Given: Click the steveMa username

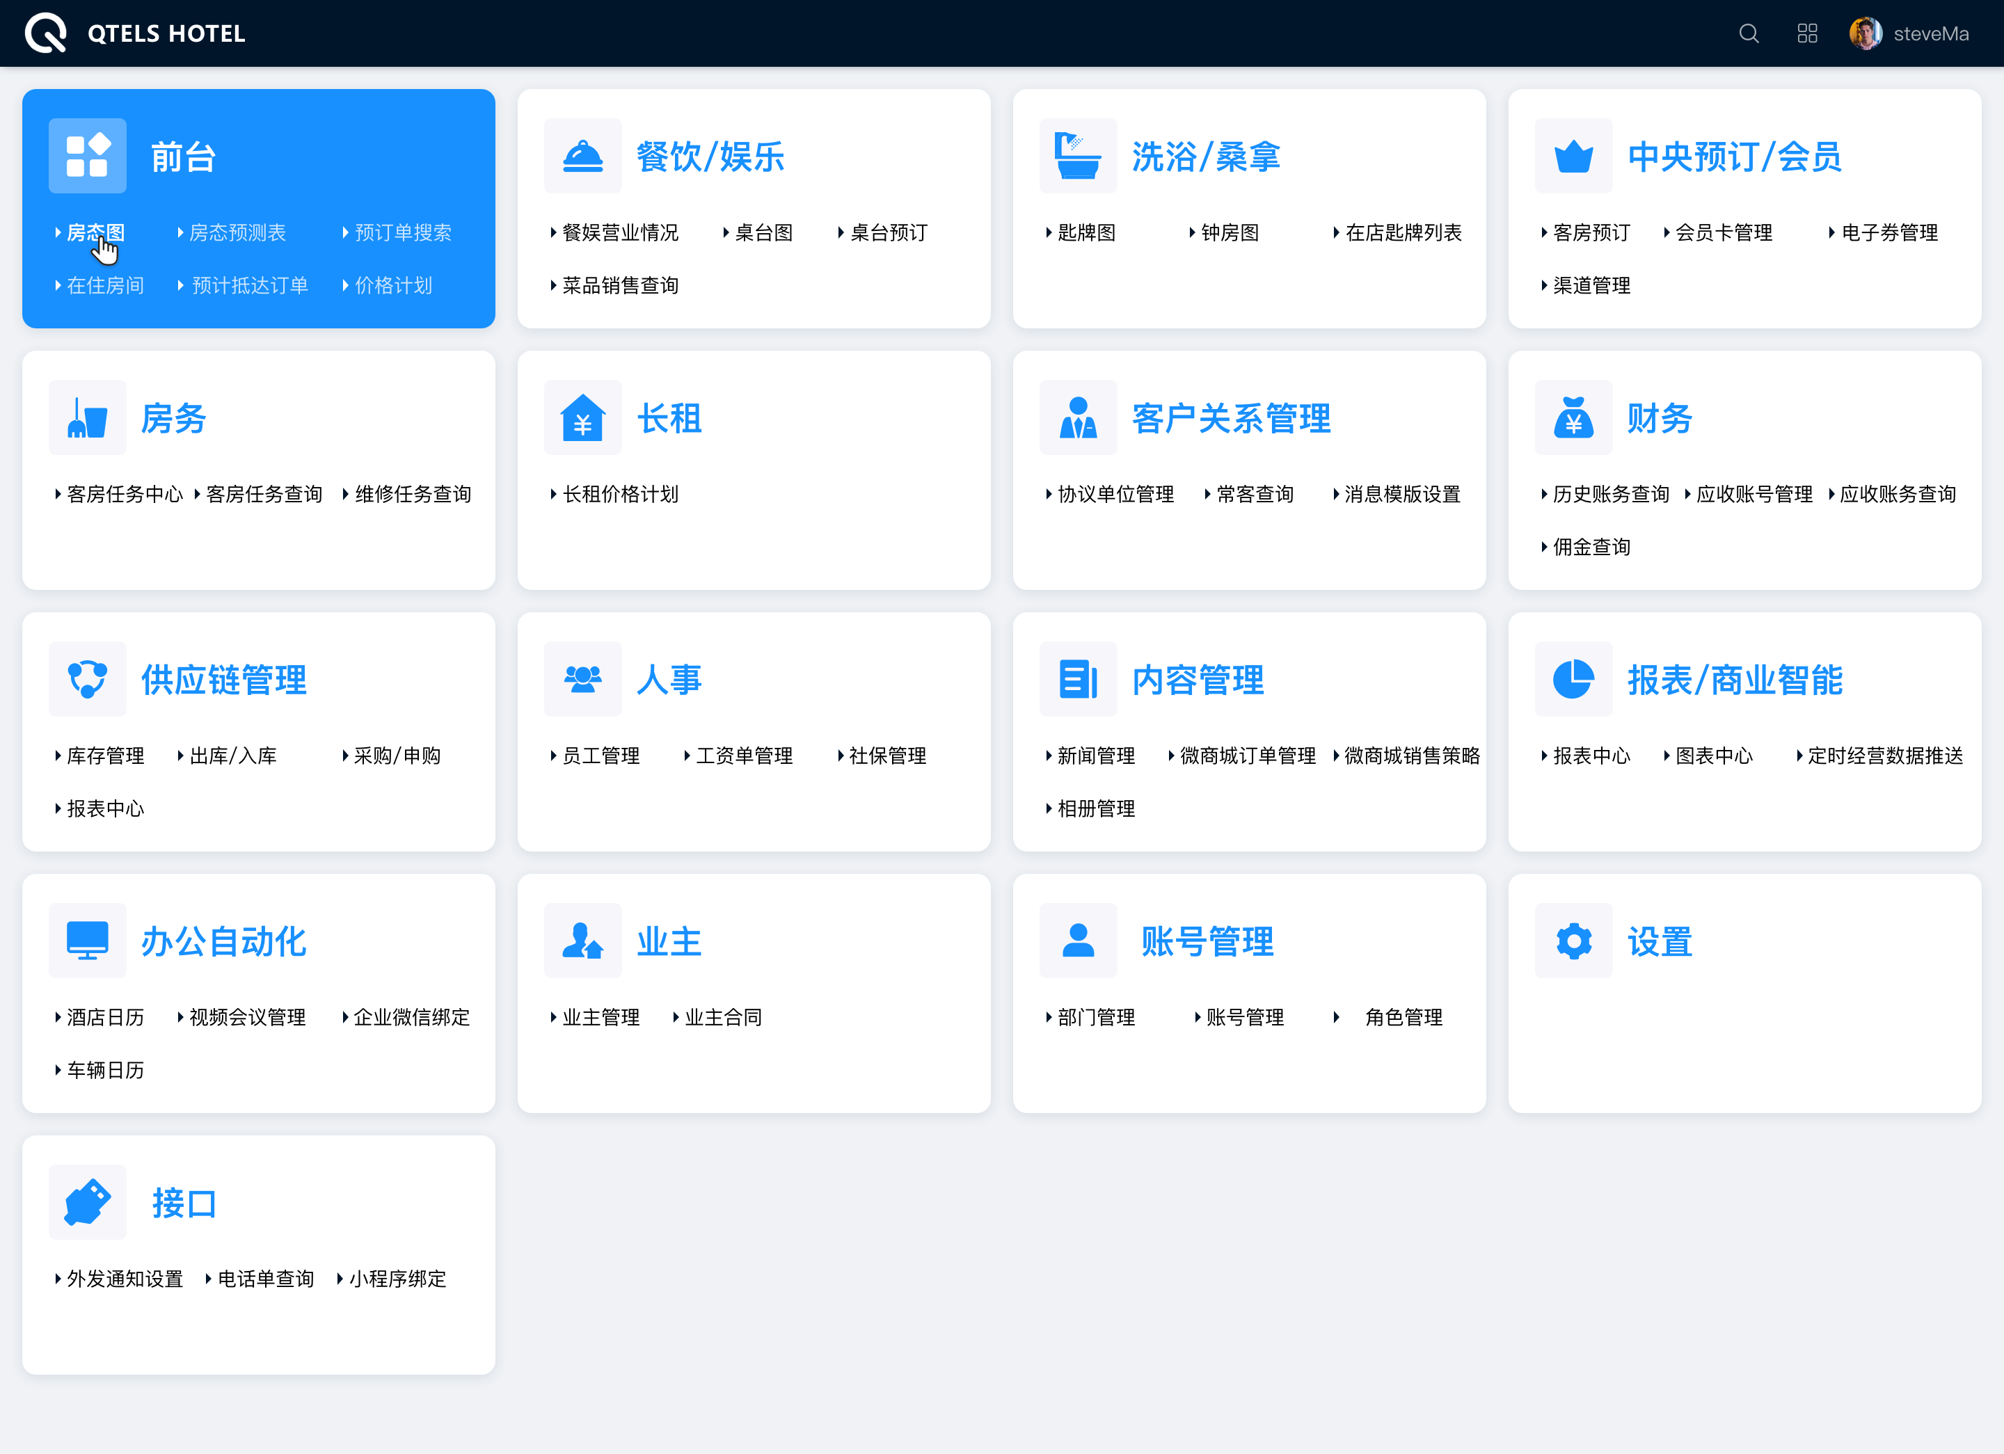Looking at the screenshot, I should 1931,33.
